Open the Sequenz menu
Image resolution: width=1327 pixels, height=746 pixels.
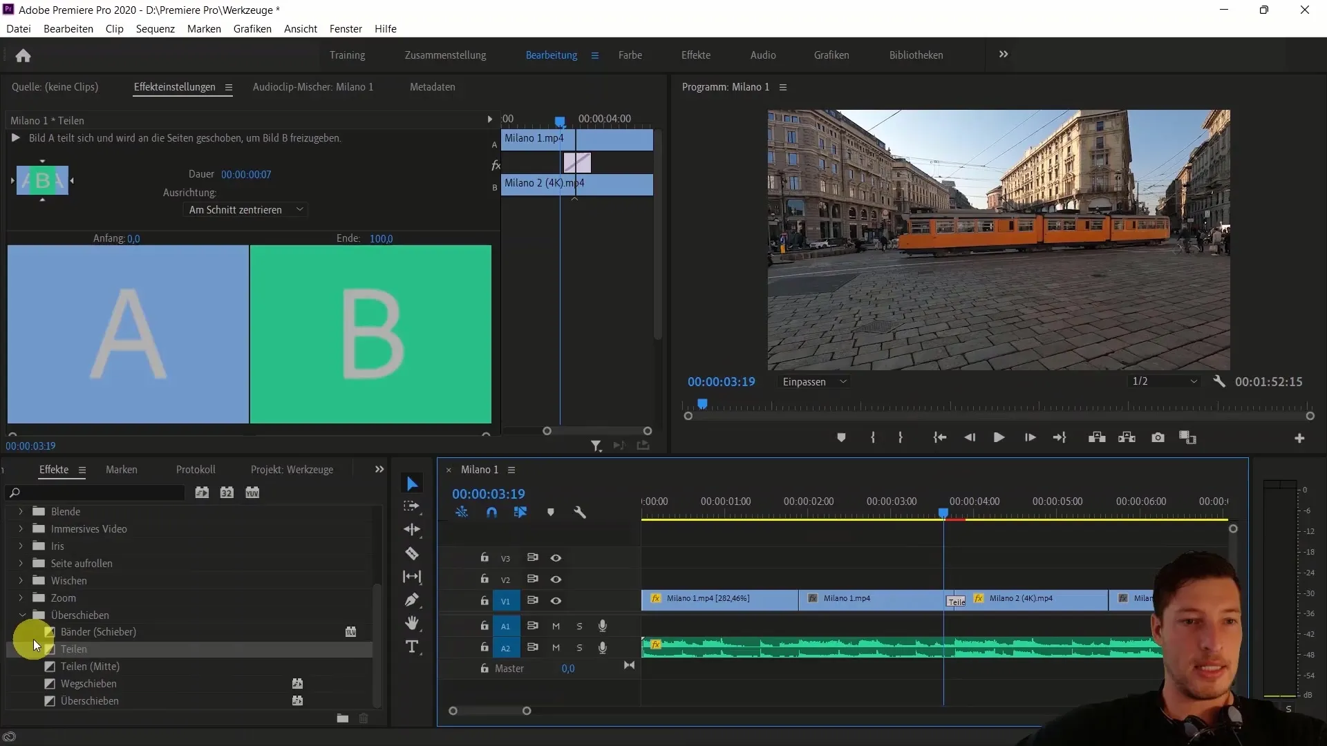point(156,29)
